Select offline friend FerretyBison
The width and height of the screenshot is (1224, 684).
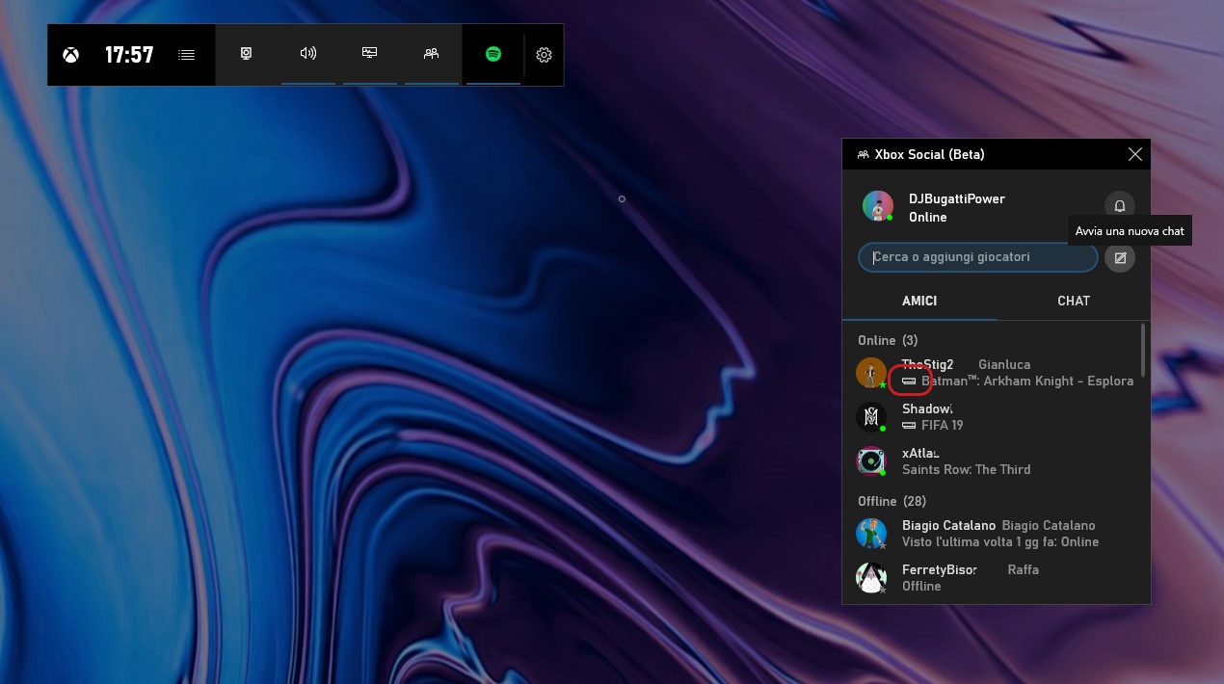coord(993,578)
